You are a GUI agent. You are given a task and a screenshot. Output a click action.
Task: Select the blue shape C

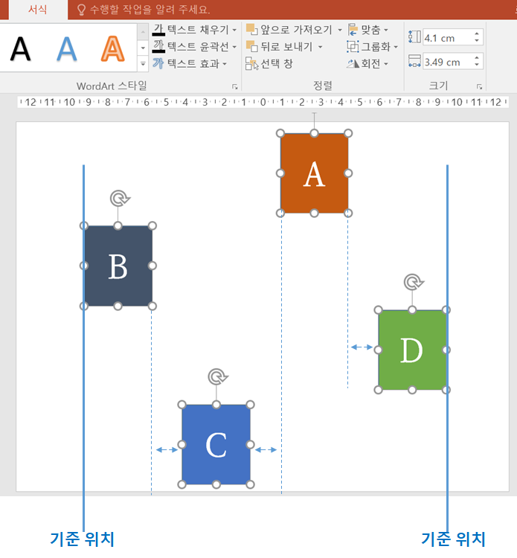[216, 444]
